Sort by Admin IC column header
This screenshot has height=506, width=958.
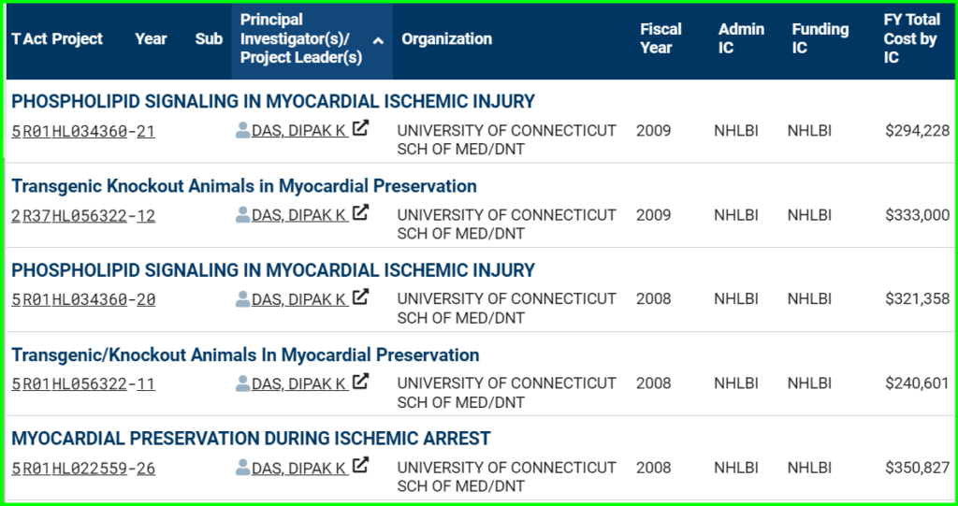[x=741, y=38]
